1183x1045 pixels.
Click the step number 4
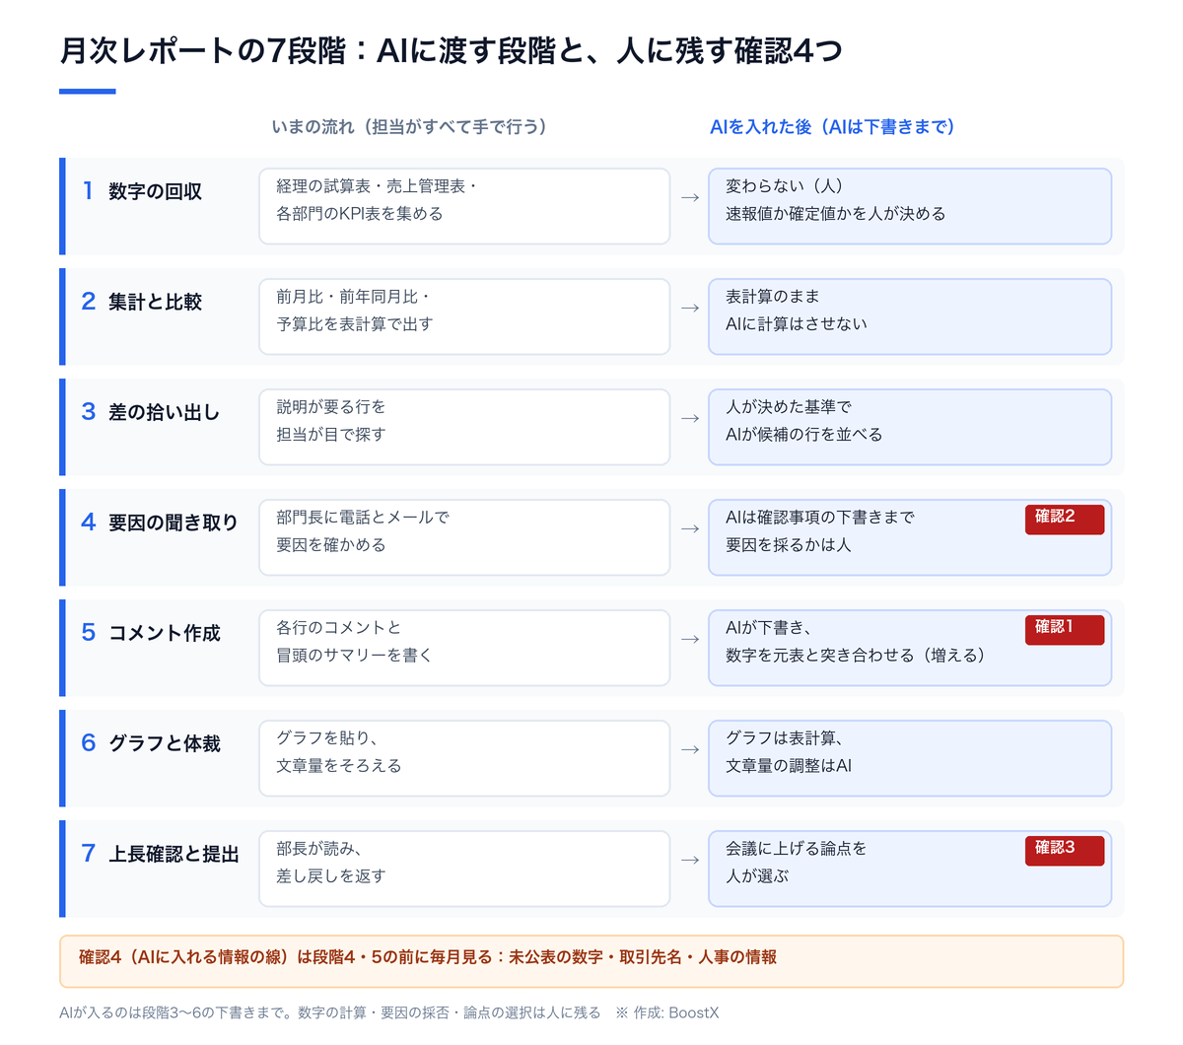coord(88,522)
